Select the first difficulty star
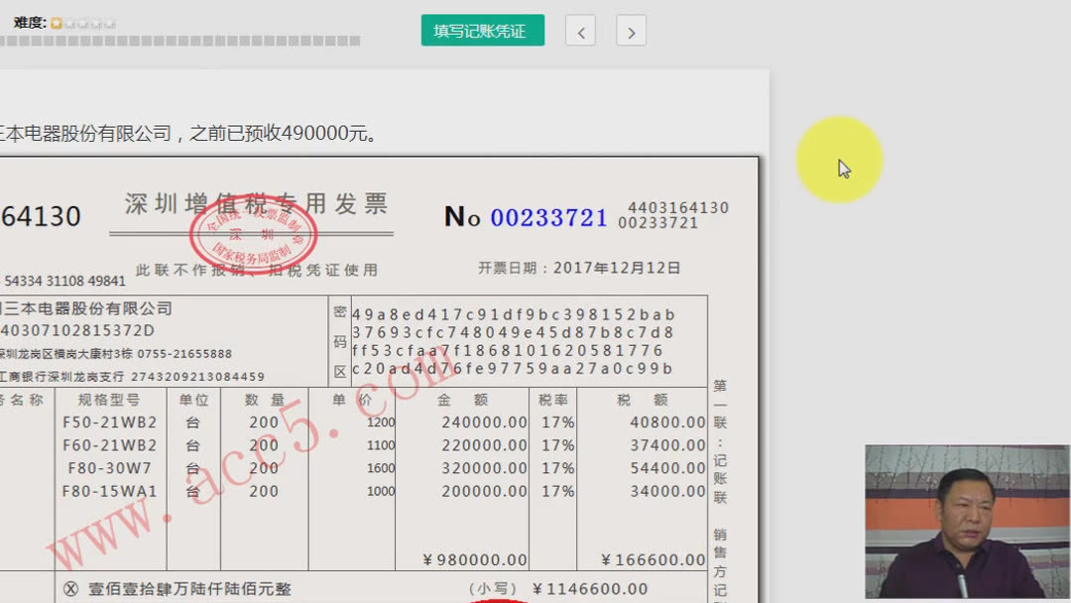Image resolution: width=1071 pixels, height=603 pixels. (x=56, y=23)
